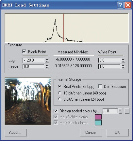The width and height of the screenshot is (133, 141).
Task: Cancel the HDRI load settings
Action: (91, 133)
